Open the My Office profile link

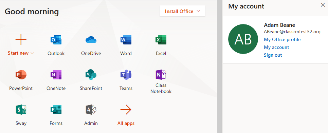point(282,39)
